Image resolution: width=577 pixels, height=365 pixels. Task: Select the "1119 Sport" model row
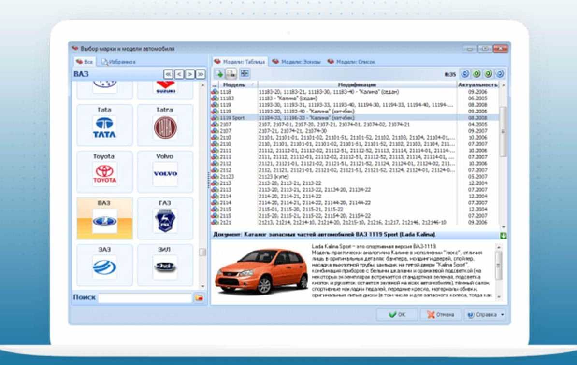[355, 118]
